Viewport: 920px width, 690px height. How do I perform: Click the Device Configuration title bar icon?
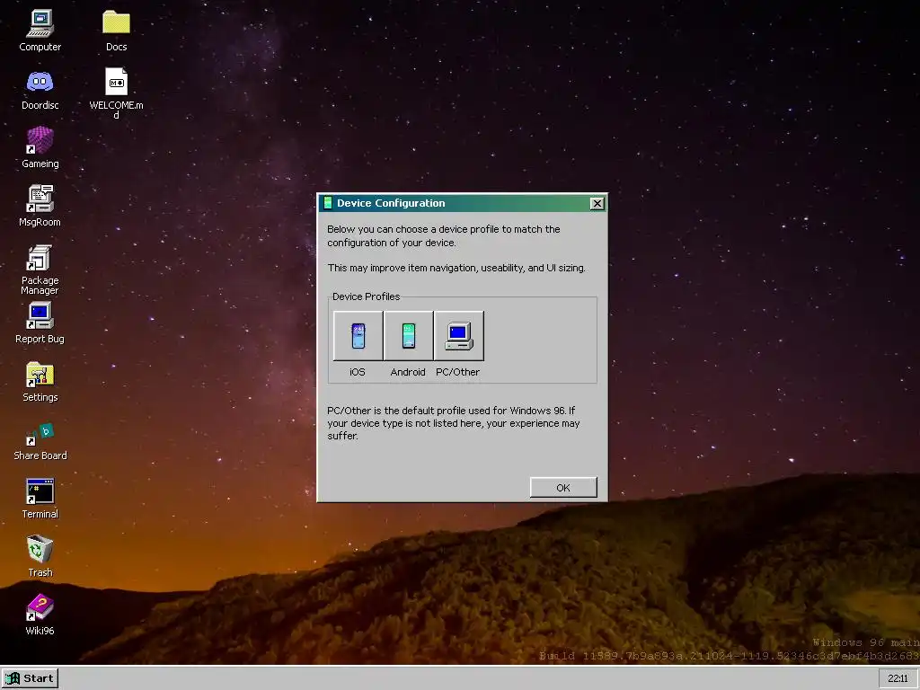coord(328,203)
